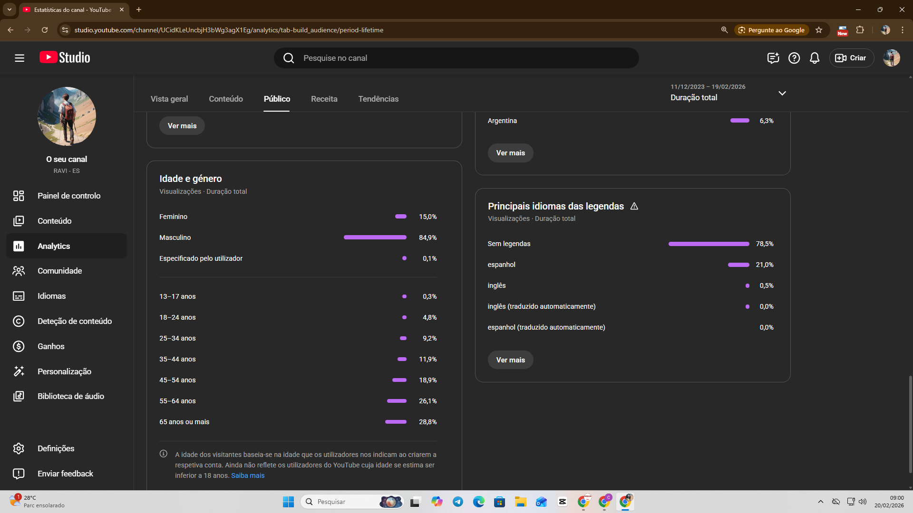
Task: Click Ver mais under subtitle languages
Action: click(510, 360)
